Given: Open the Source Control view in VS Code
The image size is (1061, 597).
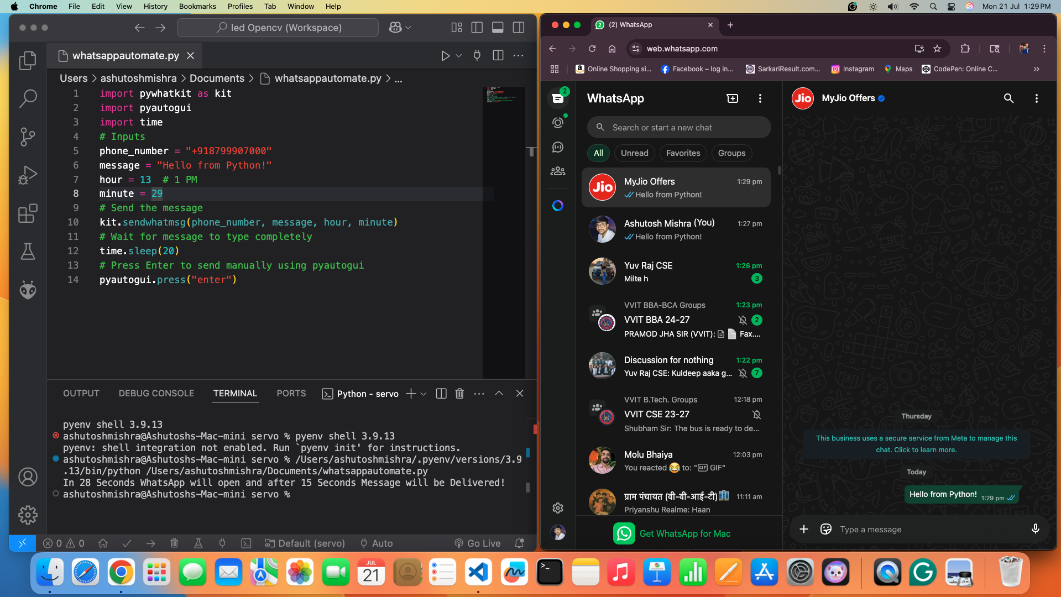Looking at the screenshot, I should (28, 137).
